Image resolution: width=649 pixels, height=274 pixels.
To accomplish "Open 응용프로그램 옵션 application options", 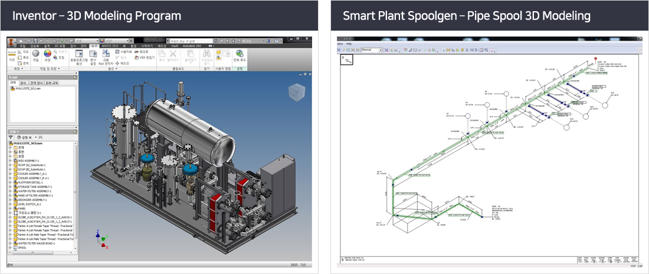I will [x=79, y=57].
